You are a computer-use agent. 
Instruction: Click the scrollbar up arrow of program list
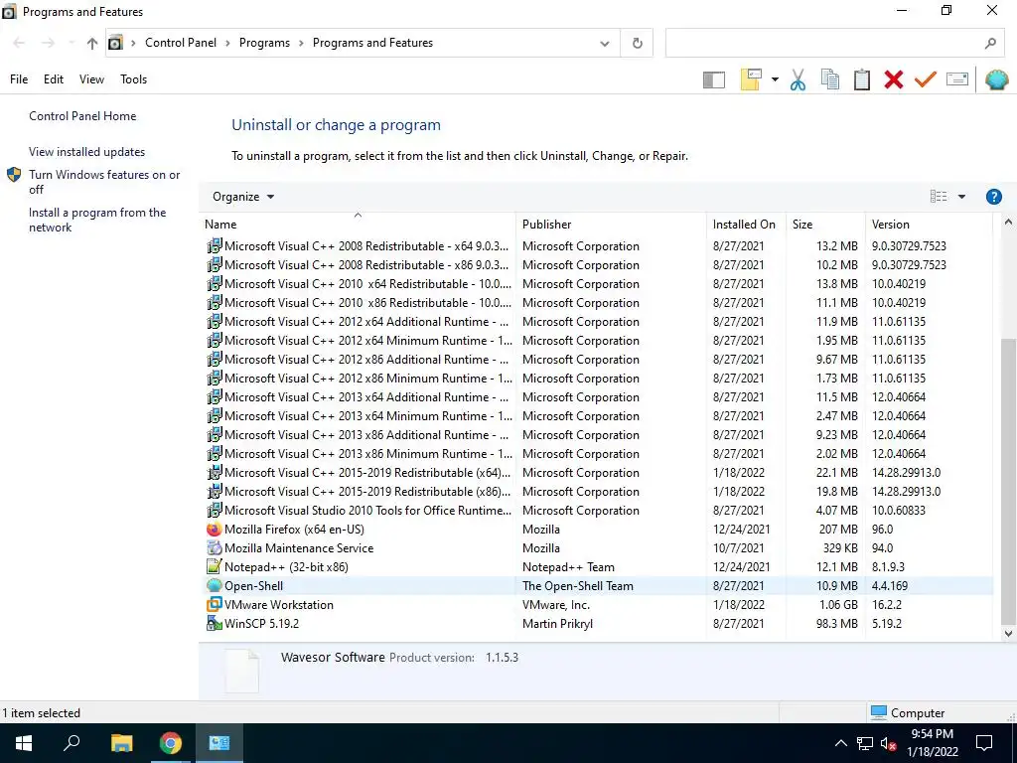click(1008, 223)
